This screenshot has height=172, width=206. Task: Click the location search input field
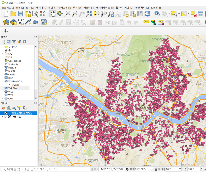(x=37, y=169)
